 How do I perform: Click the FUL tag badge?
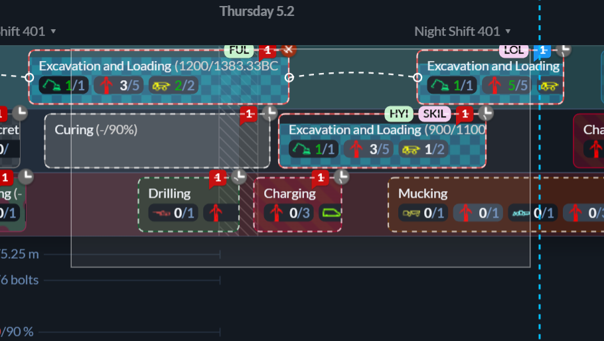239,50
